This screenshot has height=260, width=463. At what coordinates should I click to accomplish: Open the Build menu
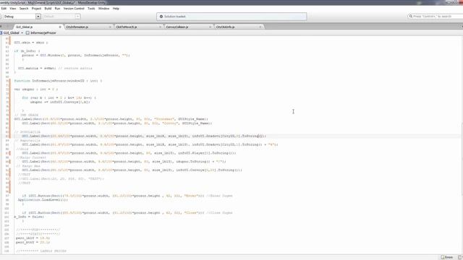pyautogui.click(x=48, y=9)
